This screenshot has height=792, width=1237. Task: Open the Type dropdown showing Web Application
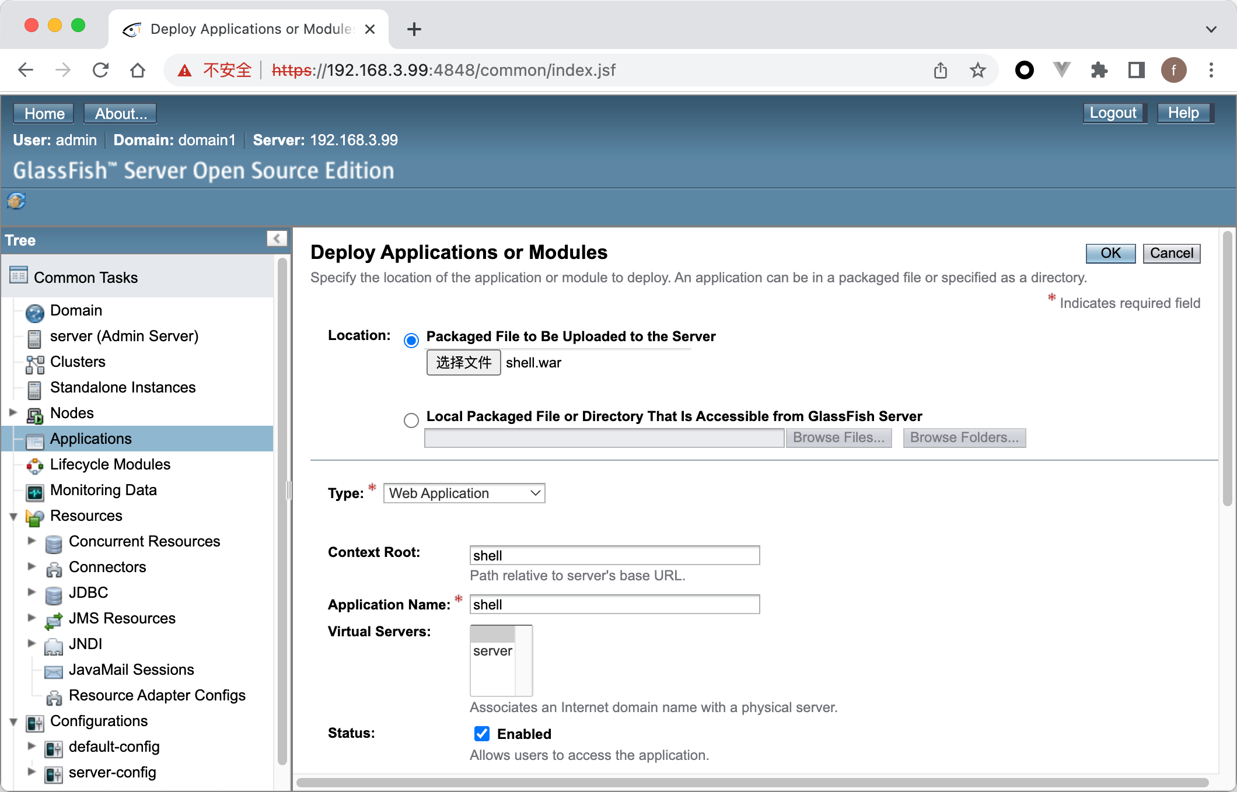pos(464,493)
